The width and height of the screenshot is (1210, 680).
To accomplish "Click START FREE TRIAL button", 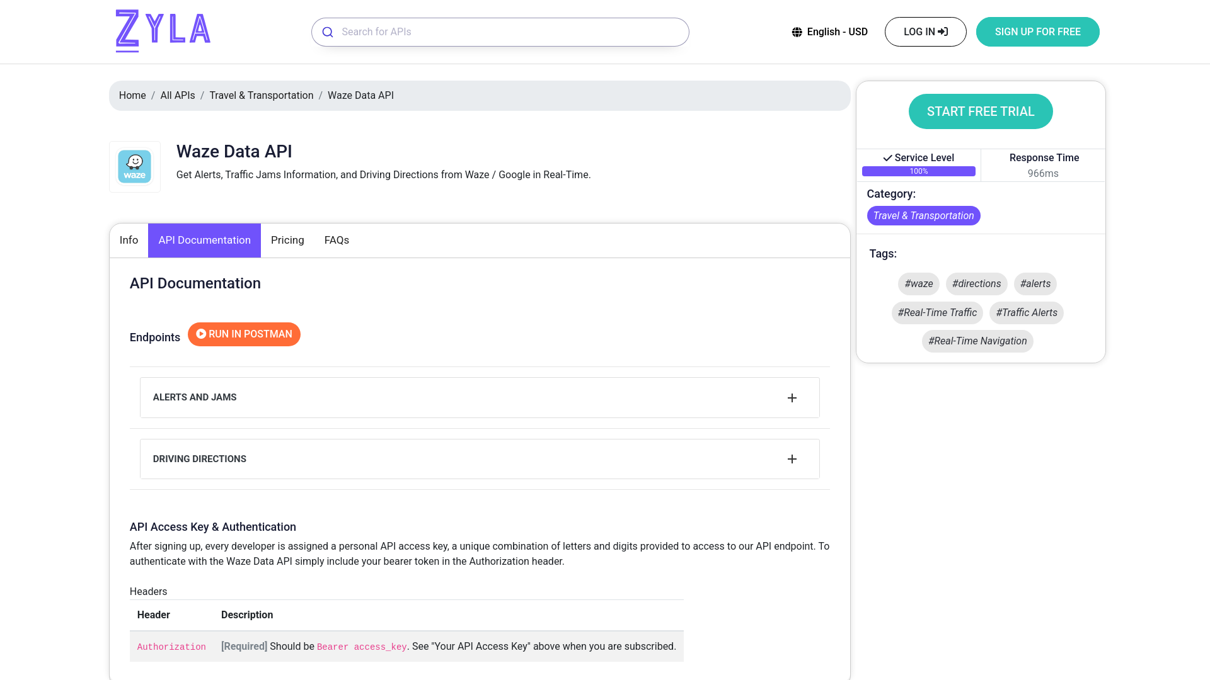I will point(981,111).
